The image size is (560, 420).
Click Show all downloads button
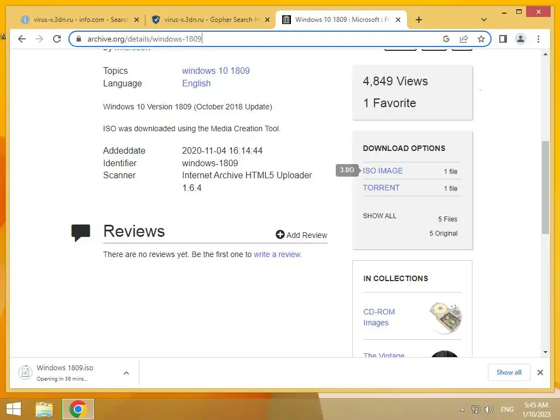[x=509, y=372]
